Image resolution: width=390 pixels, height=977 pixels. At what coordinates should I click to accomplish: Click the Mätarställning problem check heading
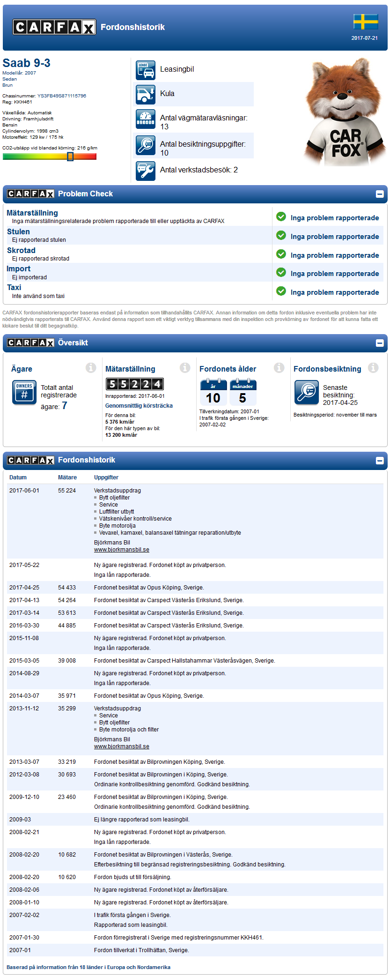pyautogui.click(x=32, y=213)
